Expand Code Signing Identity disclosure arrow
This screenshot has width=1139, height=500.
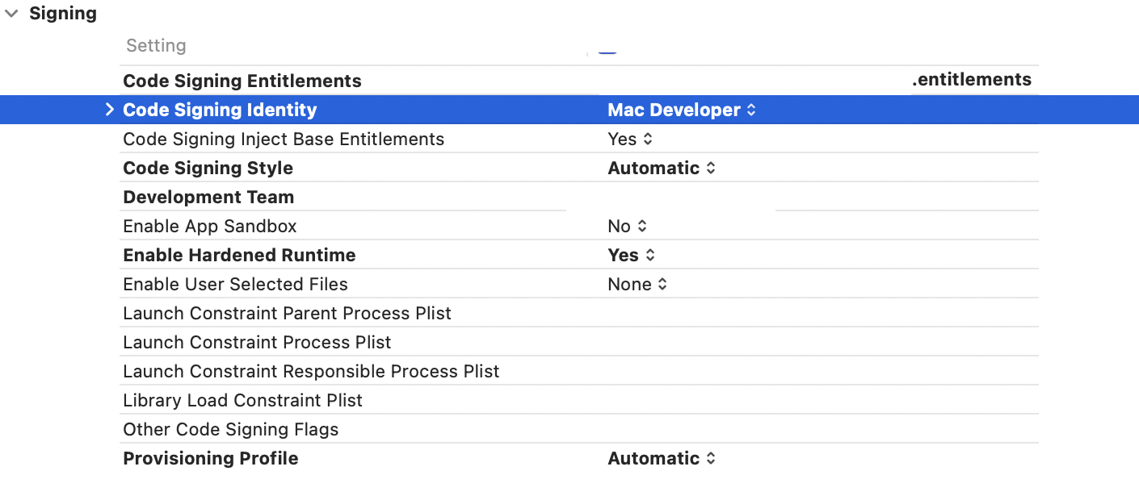coord(110,110)
